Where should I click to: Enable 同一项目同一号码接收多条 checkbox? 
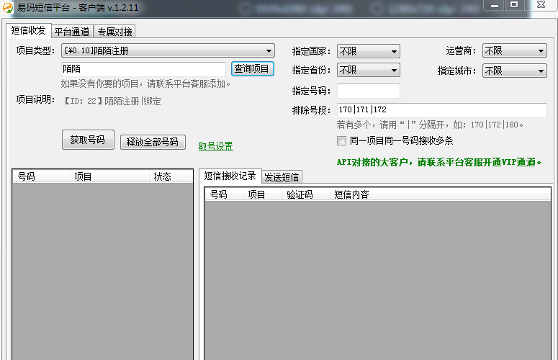pyautogui.click(x=341, y=141)
